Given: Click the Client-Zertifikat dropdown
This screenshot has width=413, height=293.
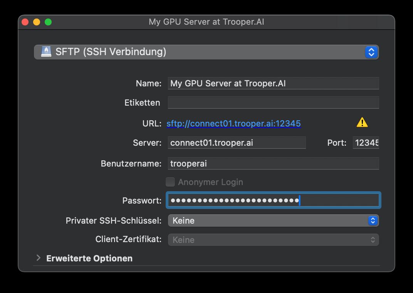Looking at the screenshot, I should [x=274, y=240].
